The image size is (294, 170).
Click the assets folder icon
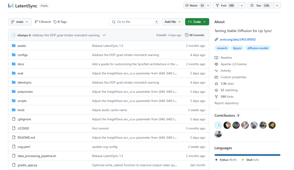[x=14, y=45]
